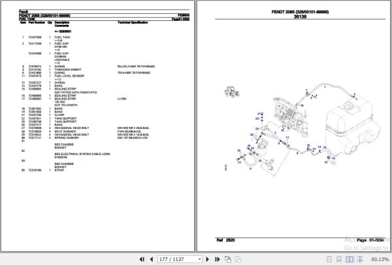Jump to the last page of the document
Viewport: 392px width, 265px height.
[217, 259]
